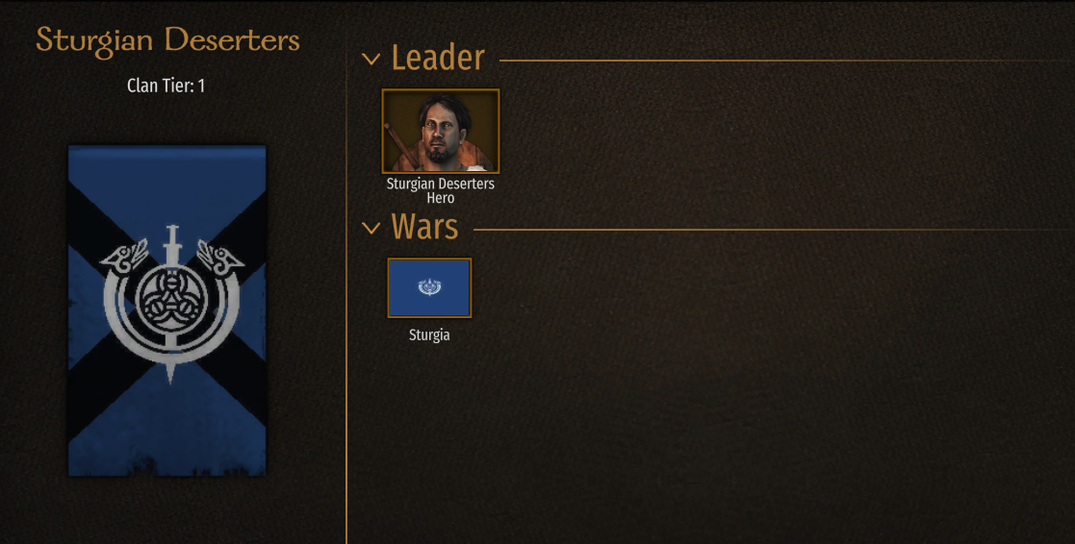Open the Sturgian Deserters Hero portrait
1075x544 pixels.
pyautogui.click(x=441, y=131)
